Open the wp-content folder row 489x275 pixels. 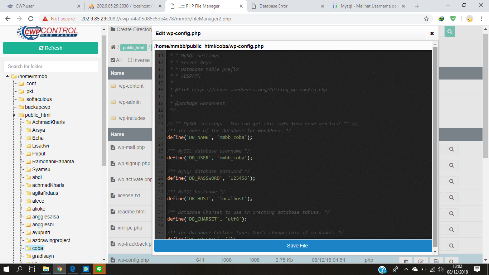click(130, 86)
